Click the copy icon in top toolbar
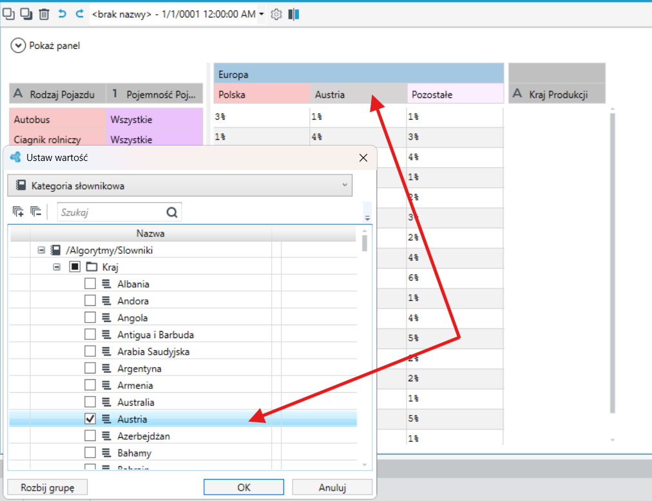This screenshot has height=501, width=652. (8, 14)
